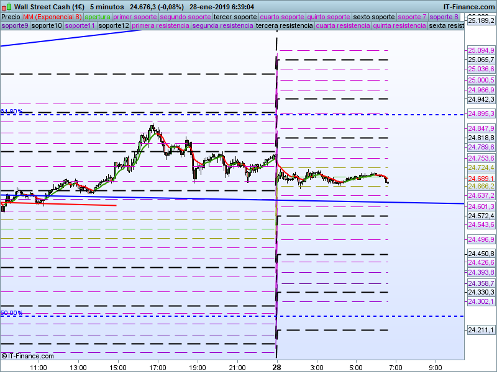Select the primer soporte label
Viewport: 497px width, 372px height.
point(135,17)
